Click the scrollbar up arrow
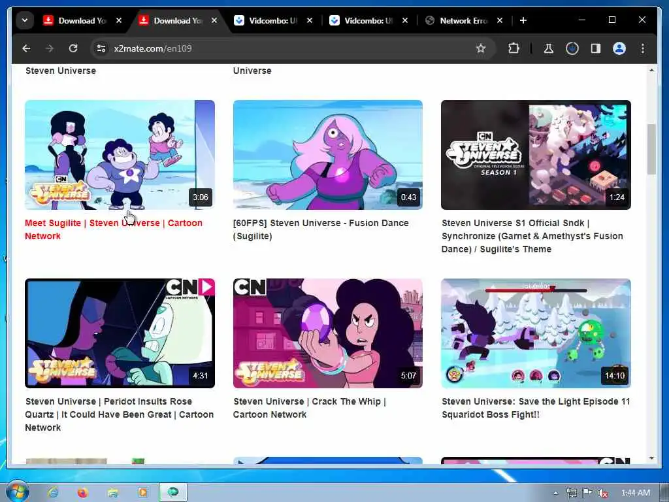669x502 pixels. [651, 70]
